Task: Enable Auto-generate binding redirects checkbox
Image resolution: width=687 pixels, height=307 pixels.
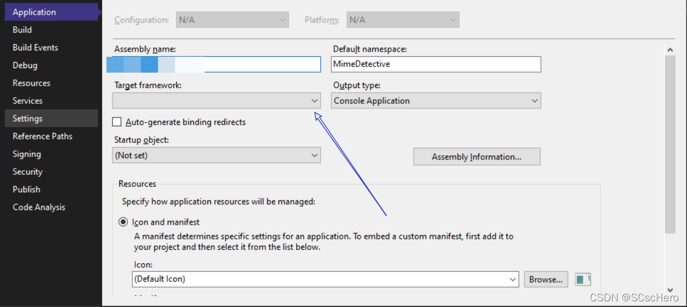Action: (117, 122)
